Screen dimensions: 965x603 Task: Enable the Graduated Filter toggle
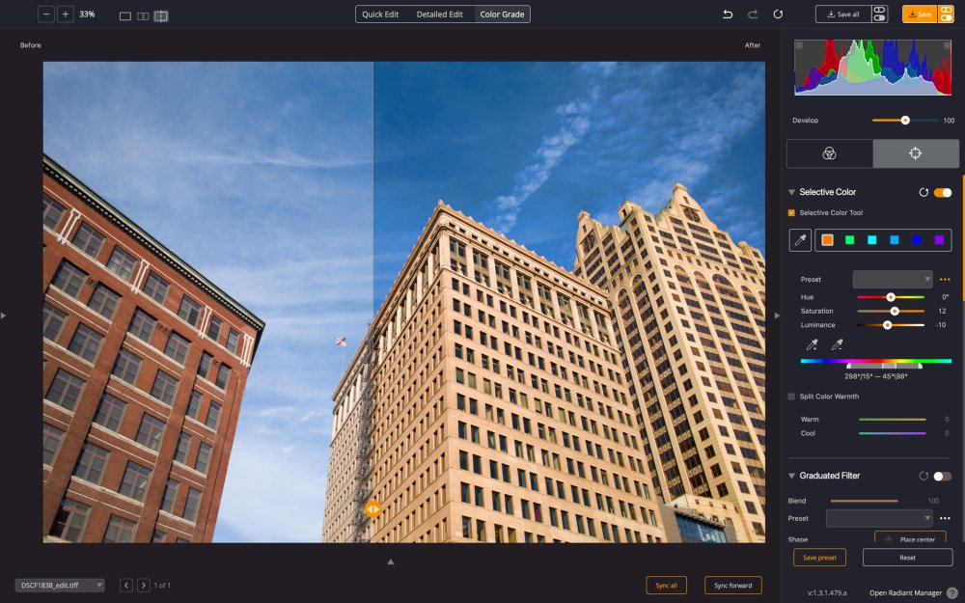(942, 476)
